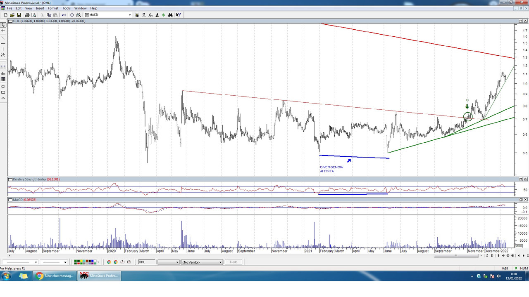Open the Edit menu
529x297 pixels.
pyautogui.click(x=19, y=8)
